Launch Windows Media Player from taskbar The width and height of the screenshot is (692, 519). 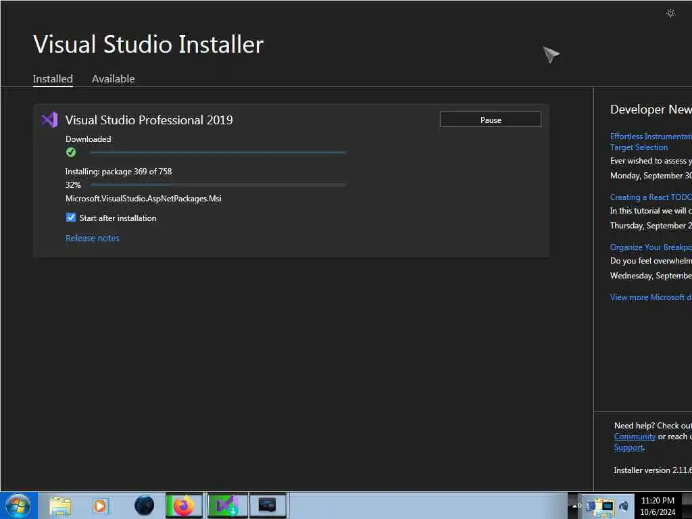100,505
